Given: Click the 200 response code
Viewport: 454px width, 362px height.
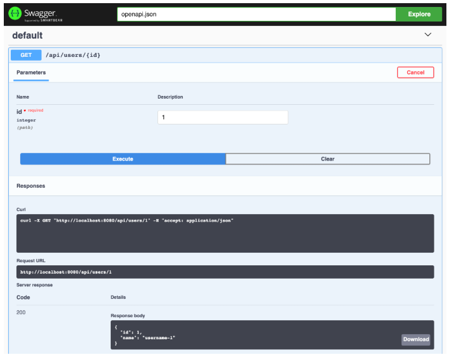Looking at the screenshot, I should (x=21, y=312).
